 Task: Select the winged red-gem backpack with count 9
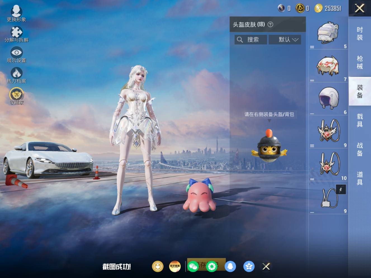[328, 132]
